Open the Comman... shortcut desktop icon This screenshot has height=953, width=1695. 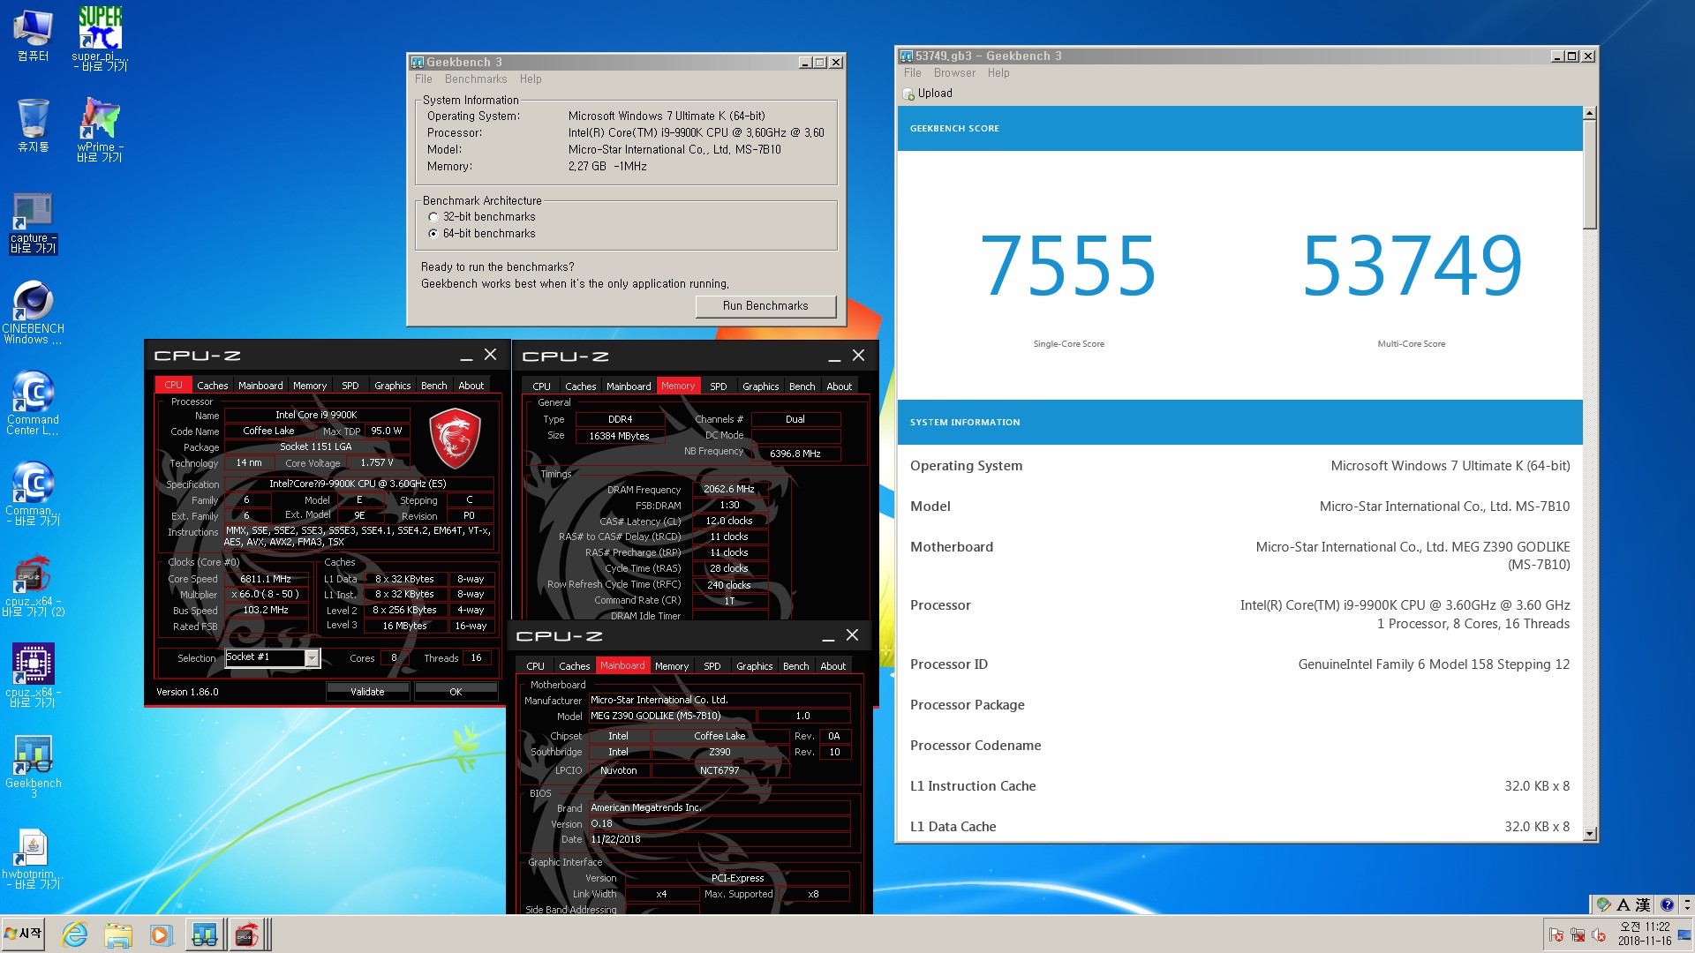click(x=33, y=494)
